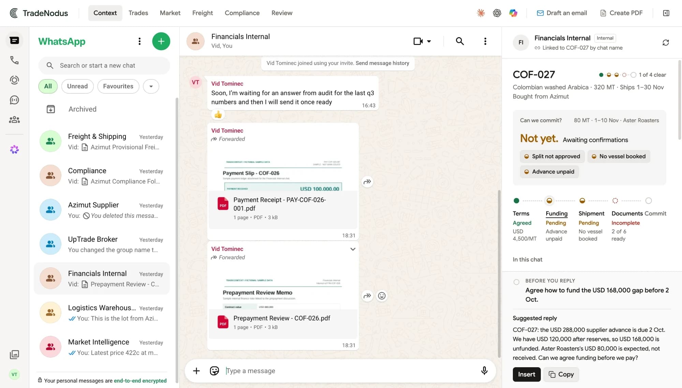This screenshot has width=682, height=388.
Task: Select the Terms stage marker
Action: coord(516,200)
